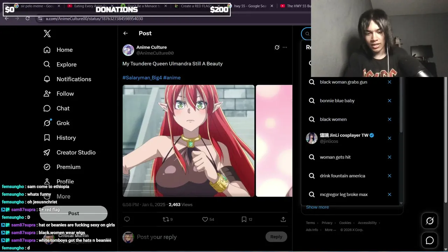Go to Home in the X sidebar

coord(58,50)
